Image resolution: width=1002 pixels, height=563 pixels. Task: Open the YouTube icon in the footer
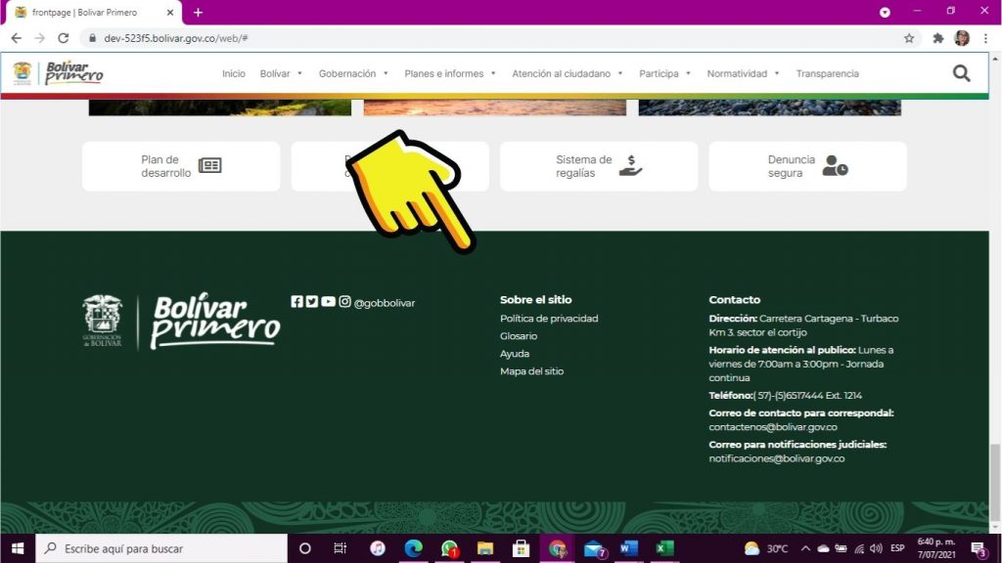coord(328,301)
